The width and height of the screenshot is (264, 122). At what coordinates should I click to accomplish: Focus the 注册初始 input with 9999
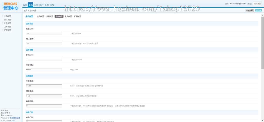[x=44, y=69]
